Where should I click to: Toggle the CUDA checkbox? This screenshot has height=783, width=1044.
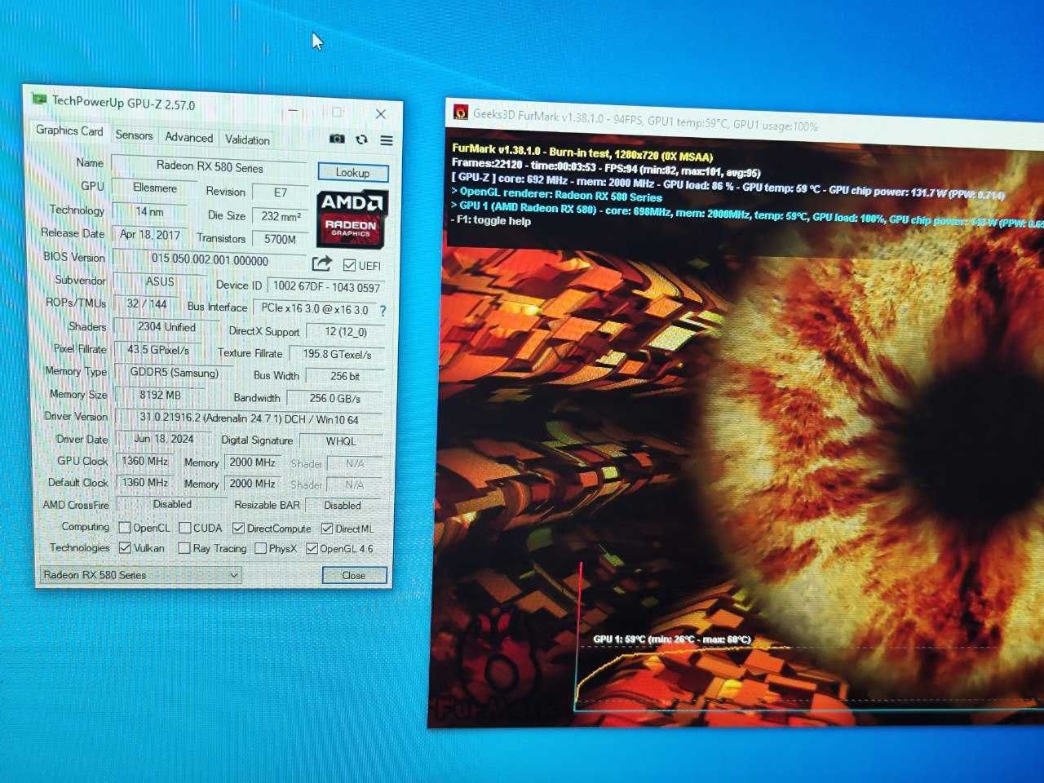pos(185,528)
